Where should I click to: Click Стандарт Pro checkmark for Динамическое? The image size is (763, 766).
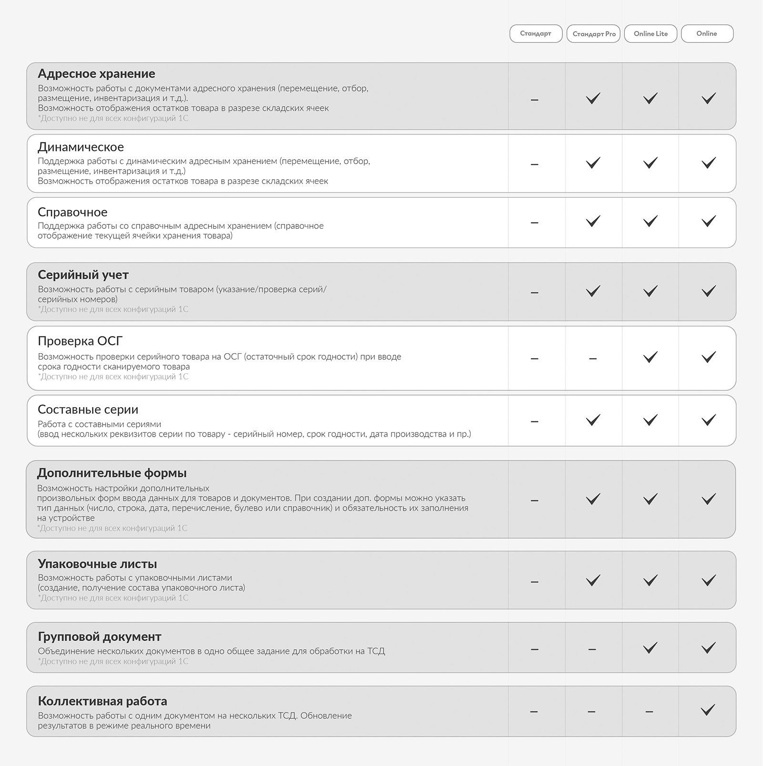(x=593, y=163)
